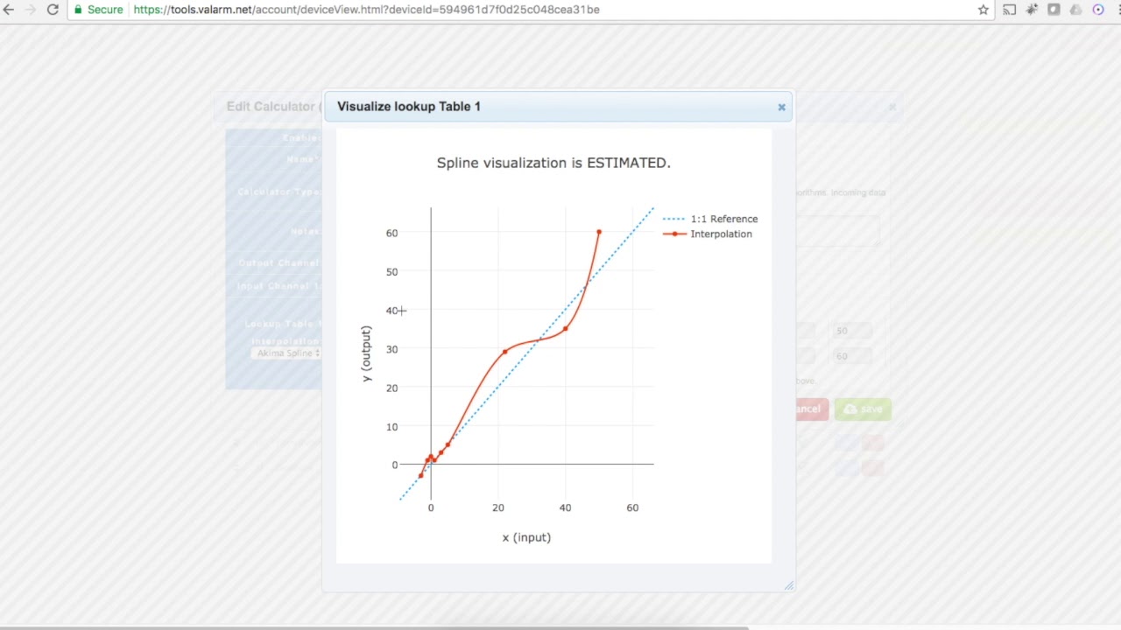Click the lowest negative data point on curve
1121x630 pixels.
click(x=421, y=475)
